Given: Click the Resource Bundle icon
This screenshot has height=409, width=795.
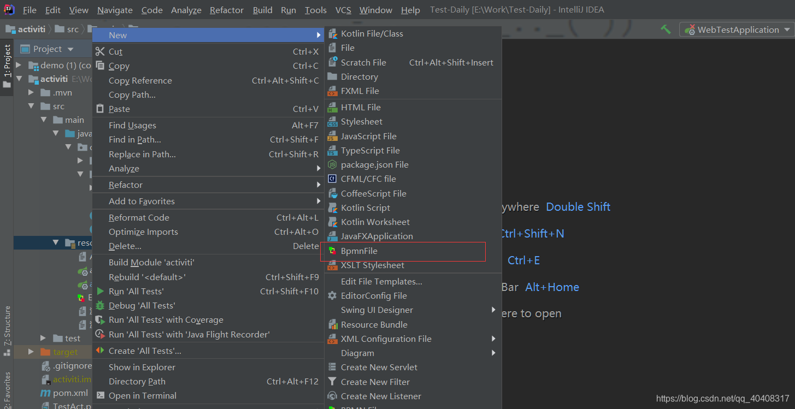Looking at the screenshot, I should pyautogui.click(x=332, y=325).
